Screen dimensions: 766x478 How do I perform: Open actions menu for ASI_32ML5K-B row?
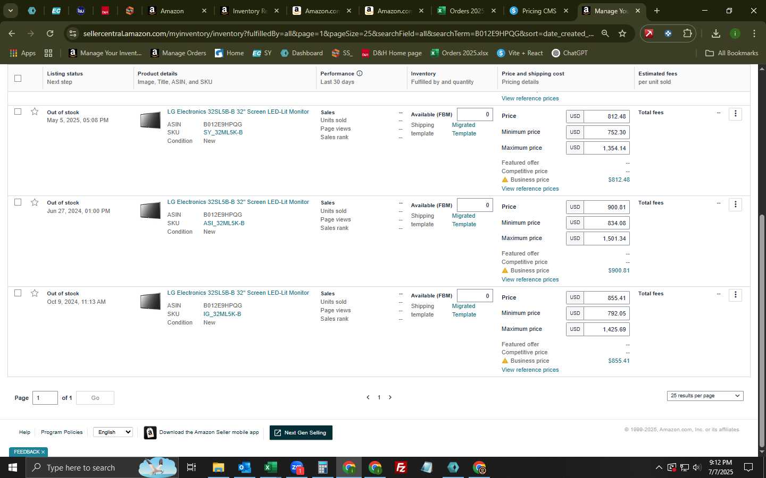[735, 204]
